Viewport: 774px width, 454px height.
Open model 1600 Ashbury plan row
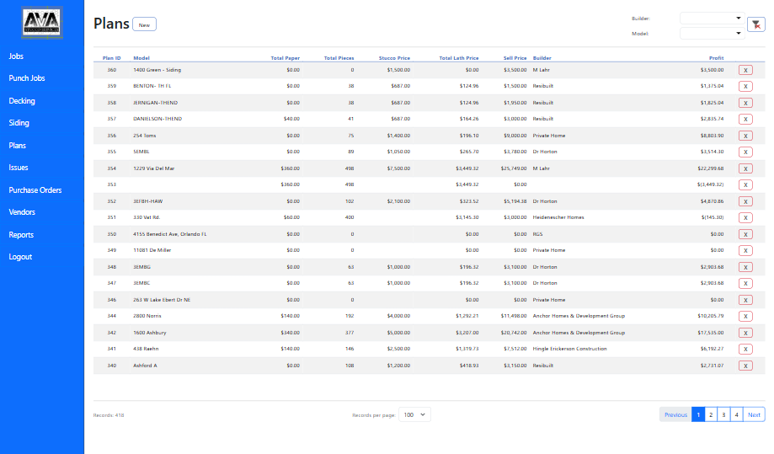tap(151, 333)
